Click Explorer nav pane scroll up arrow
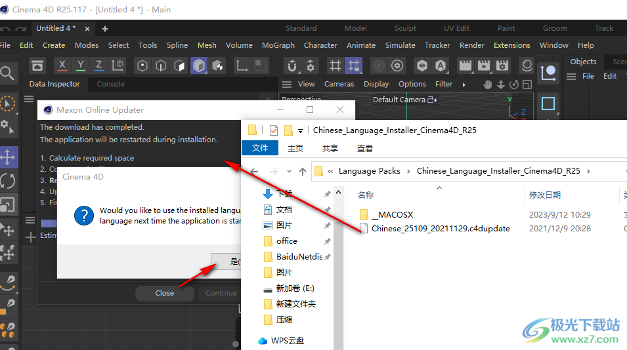 point(338,192)
